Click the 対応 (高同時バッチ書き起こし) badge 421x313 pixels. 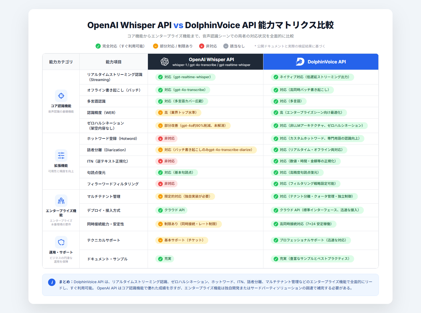coord(302,90)
